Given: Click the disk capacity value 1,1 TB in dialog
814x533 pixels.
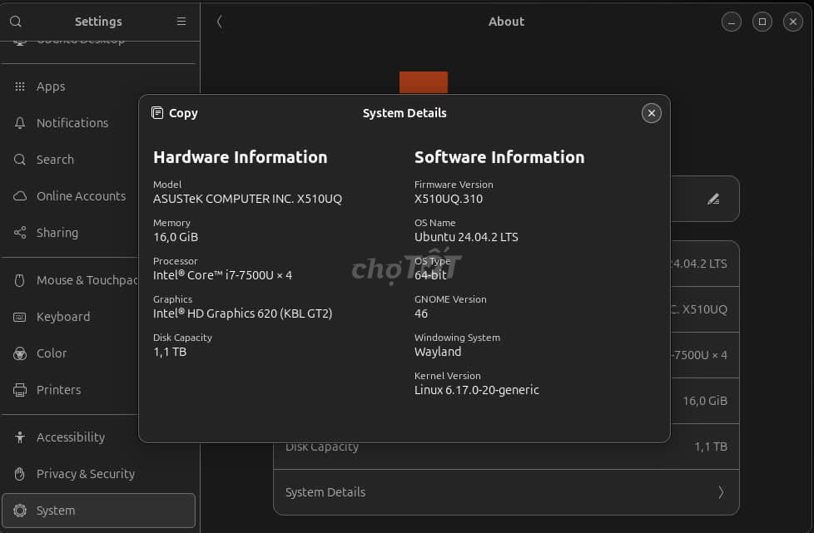Looking at the screenshot, I should point(170,352).
